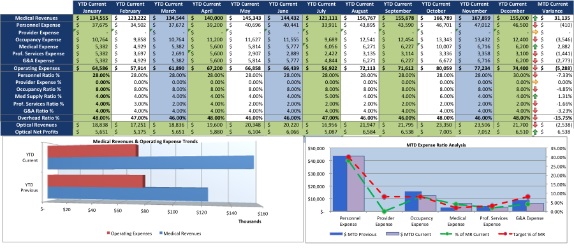Click yellow sideways arrow in Provider Expense row

click(535, 32)
